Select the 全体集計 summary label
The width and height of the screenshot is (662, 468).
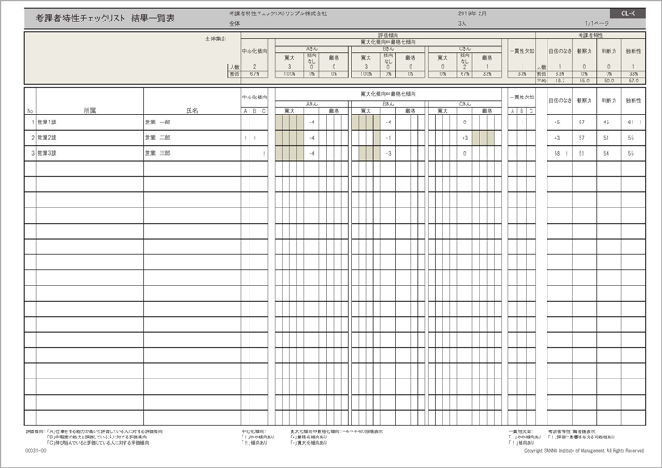pyautogui.click(x=216, y=40)
